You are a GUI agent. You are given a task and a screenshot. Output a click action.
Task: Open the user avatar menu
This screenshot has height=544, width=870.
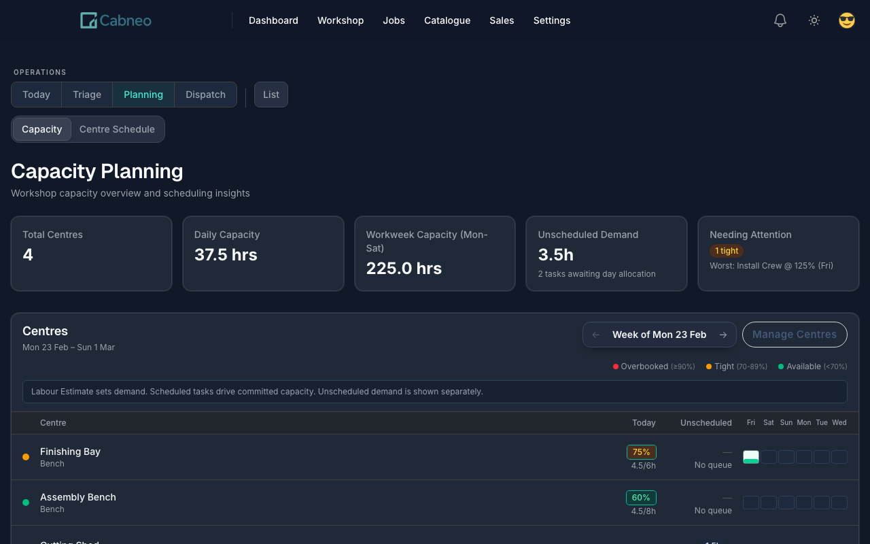coord(846,20)
